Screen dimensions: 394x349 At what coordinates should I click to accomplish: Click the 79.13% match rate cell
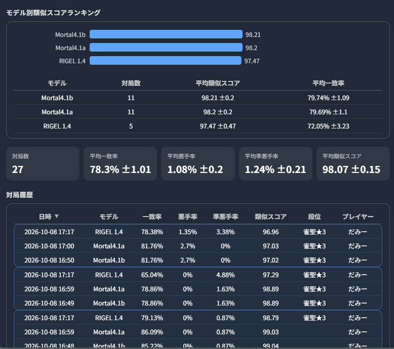(x=152, y=318)
